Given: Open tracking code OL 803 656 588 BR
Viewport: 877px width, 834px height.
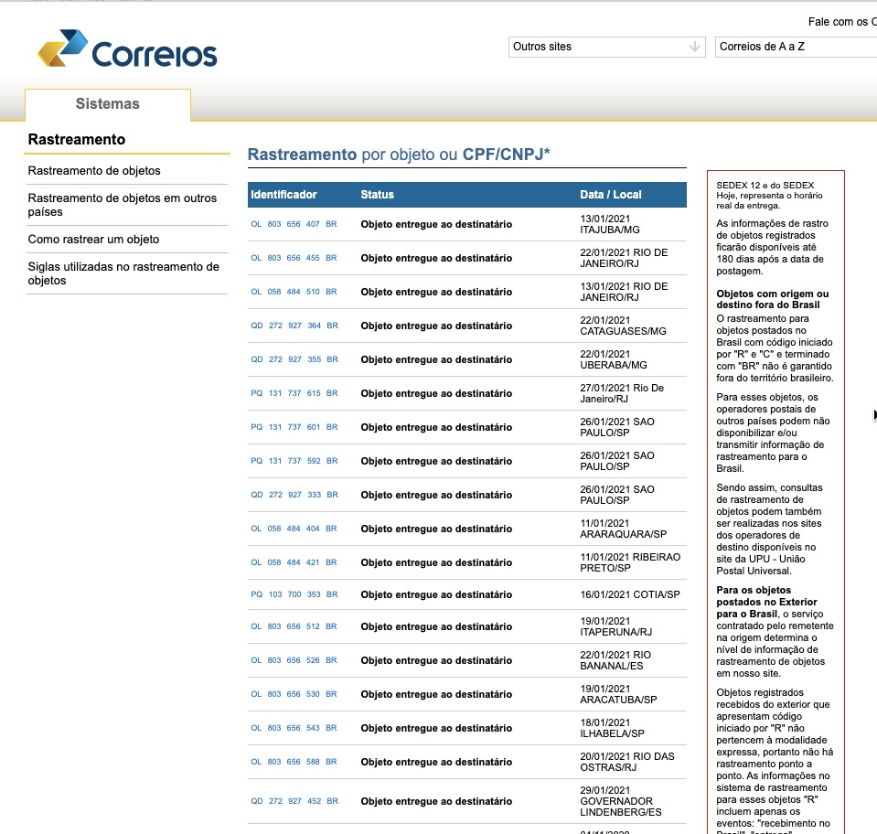Looking at the screenshot, I should point(294,762).
